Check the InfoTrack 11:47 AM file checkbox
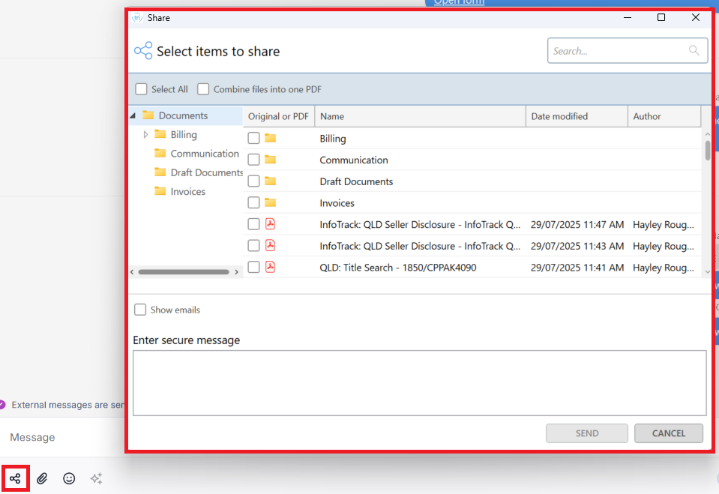Image resolution: width=719 pixels, height=494 pixels. pyautogui.click(x=253, y=224)
